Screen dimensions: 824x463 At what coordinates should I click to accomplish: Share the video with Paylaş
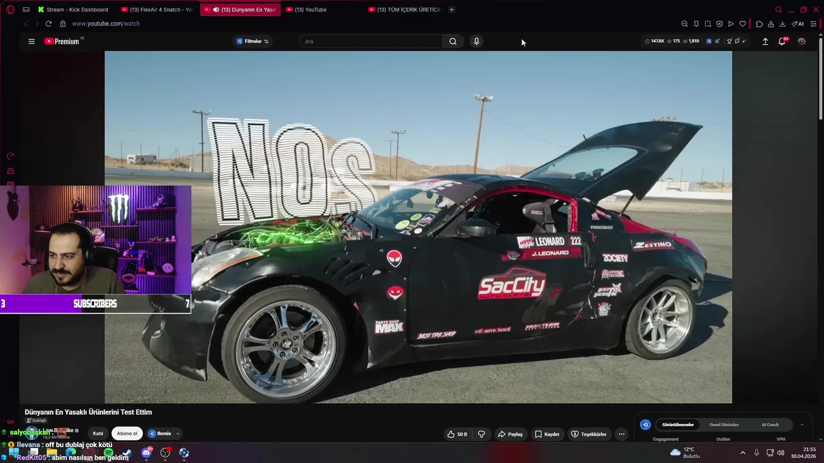pyautogui.click(x=510, y=434)
